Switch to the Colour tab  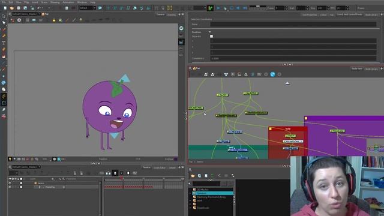pyautogui.click(x=323, y=14)
